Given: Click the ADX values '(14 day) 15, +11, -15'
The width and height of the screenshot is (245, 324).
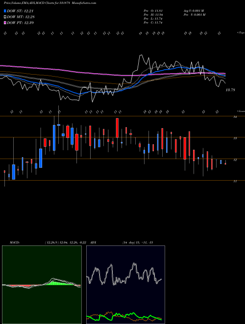Looking at the screenshot, I should click(x=138, y=243).
